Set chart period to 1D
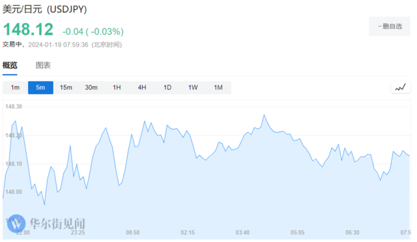 tap(167, 87)
